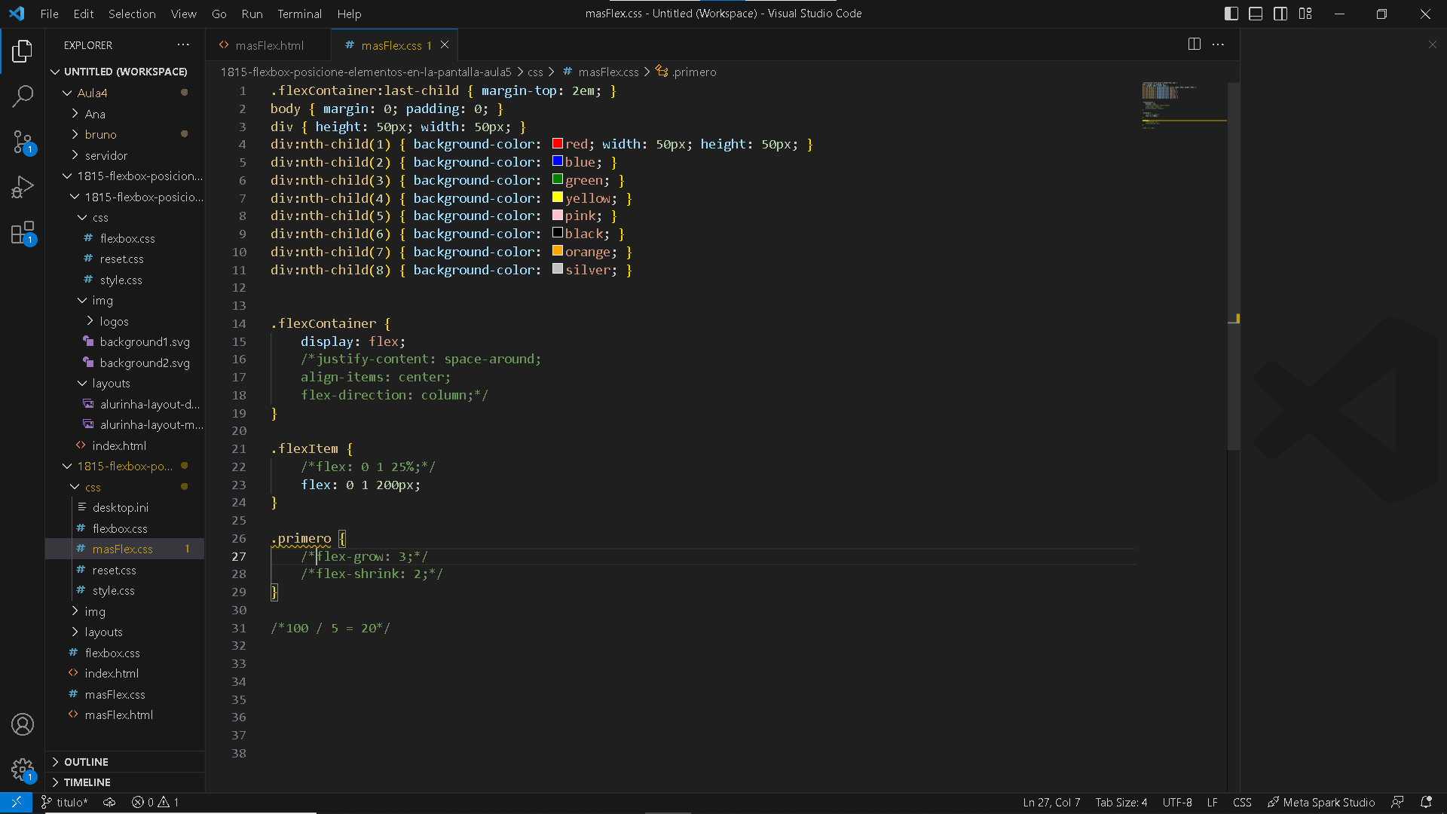Open the notifications bell

click(x=1426, y=802)
